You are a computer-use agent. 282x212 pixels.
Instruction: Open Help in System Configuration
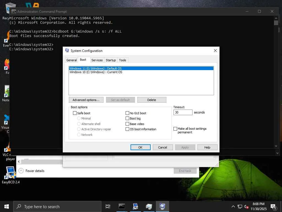[x=207, y=147]
